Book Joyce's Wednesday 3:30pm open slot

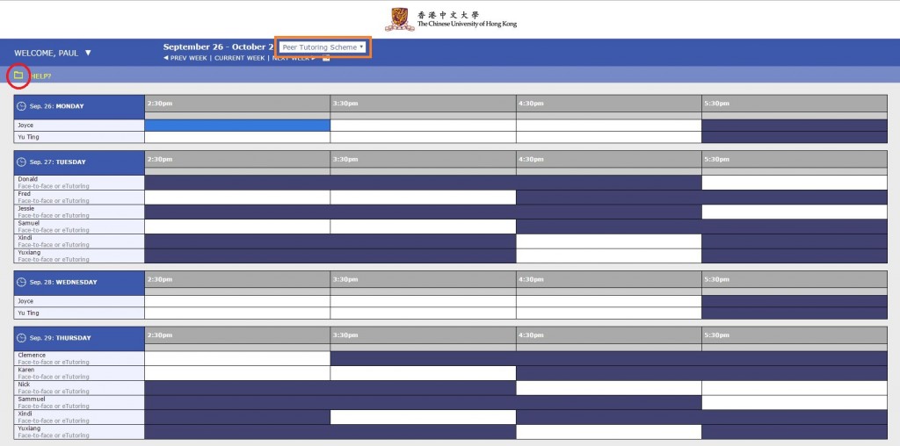(x=423, y=301)
